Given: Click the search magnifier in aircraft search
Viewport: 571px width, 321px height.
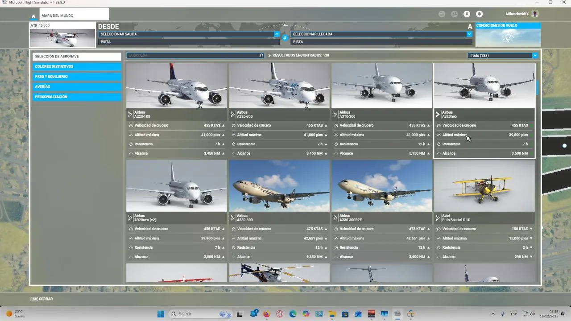Looking at the screenshot, I should pyautogui.click(x=261, y=56).
